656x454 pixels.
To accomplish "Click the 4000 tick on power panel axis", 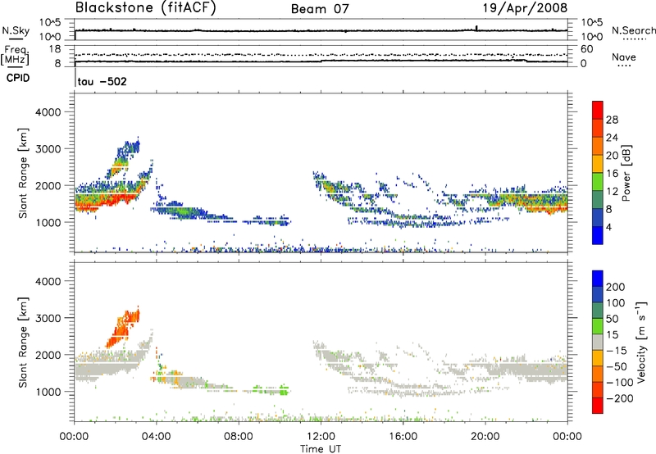I will point(48,112).
